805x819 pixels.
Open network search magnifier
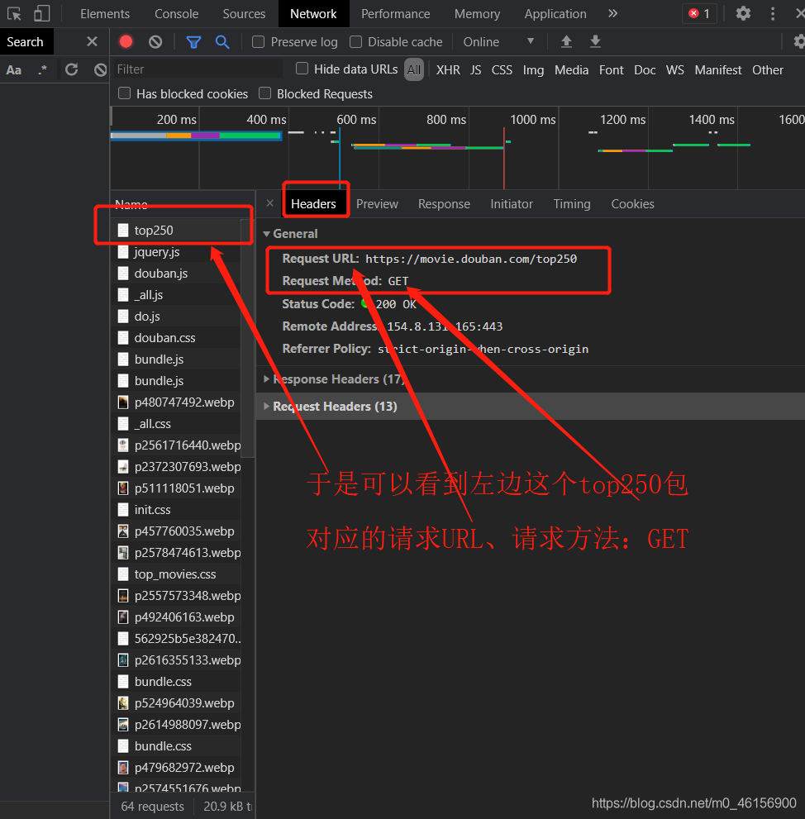pyautogui.click(x=222, y=42)
